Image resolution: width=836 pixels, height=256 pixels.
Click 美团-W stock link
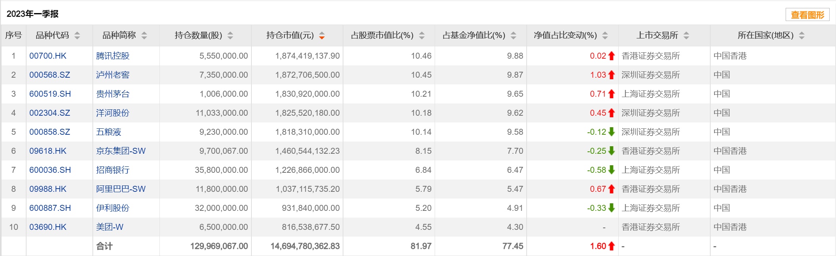point(109,227)
